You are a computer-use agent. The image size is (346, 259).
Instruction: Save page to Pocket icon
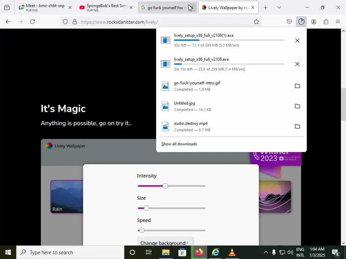click(289, 22)
